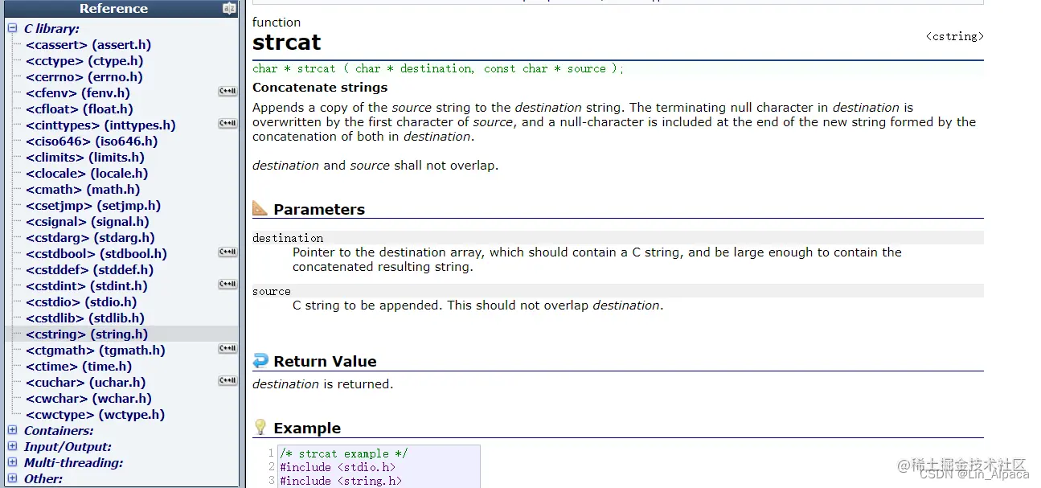Click the Parameters section ruler icon
1041x488 pixels.
(260, 208)
